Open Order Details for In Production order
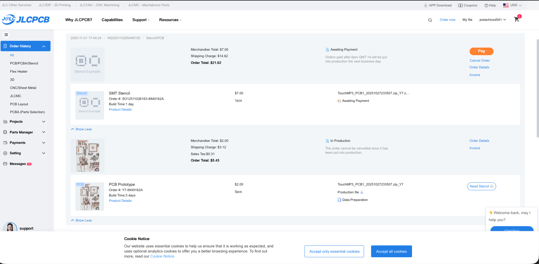The image size is (539, 264). [479, 141]
